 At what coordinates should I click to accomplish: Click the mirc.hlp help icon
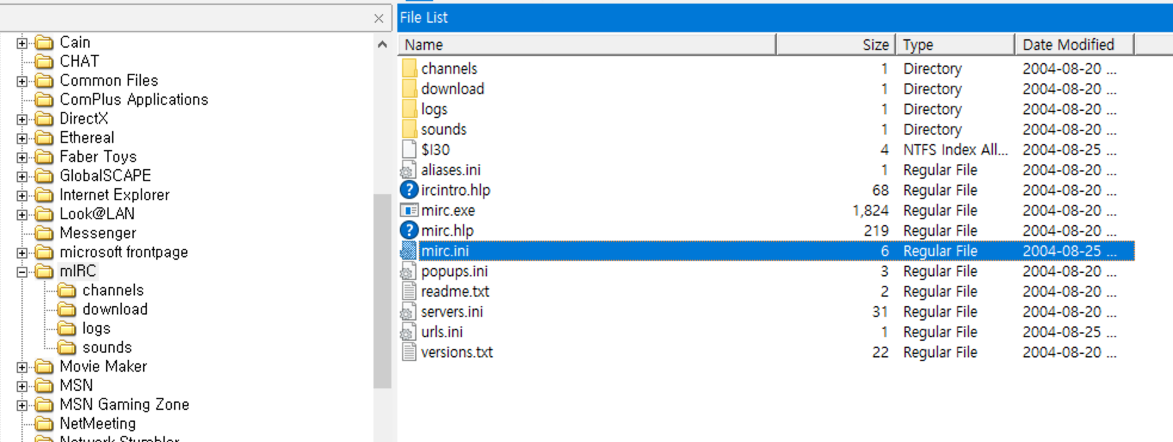click(x=409, y=231)
